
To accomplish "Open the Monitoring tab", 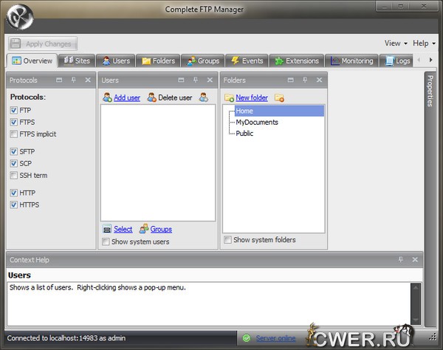I will [x=352, y=61].
